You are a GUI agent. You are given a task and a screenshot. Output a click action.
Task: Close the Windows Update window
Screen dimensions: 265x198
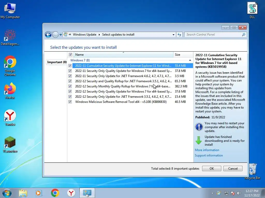point(242,27)
